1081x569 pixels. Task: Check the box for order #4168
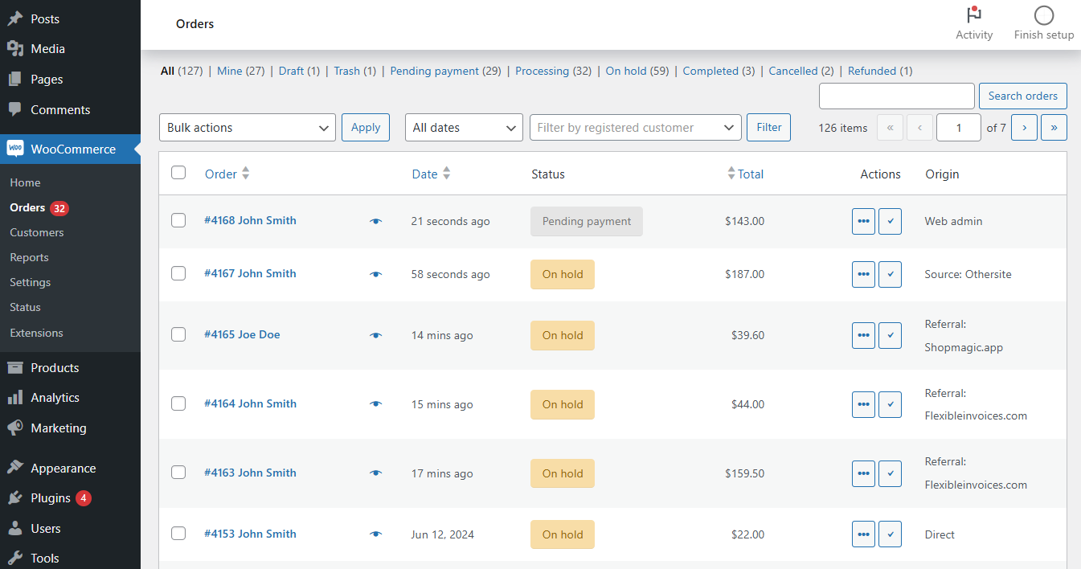coord(178,220)
